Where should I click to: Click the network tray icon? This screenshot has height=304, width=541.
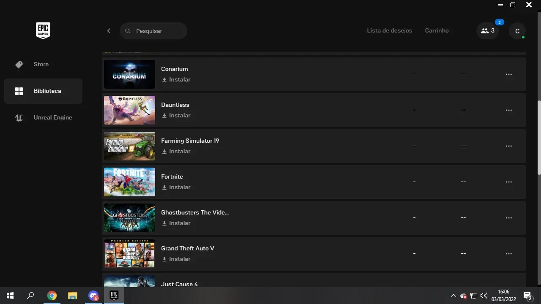474,296
